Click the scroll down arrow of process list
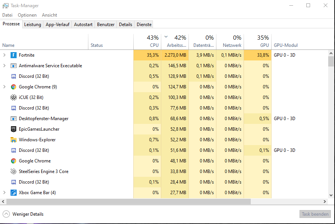Image resolution: width=335 pixels, height=224 pixels. point(331,195)
